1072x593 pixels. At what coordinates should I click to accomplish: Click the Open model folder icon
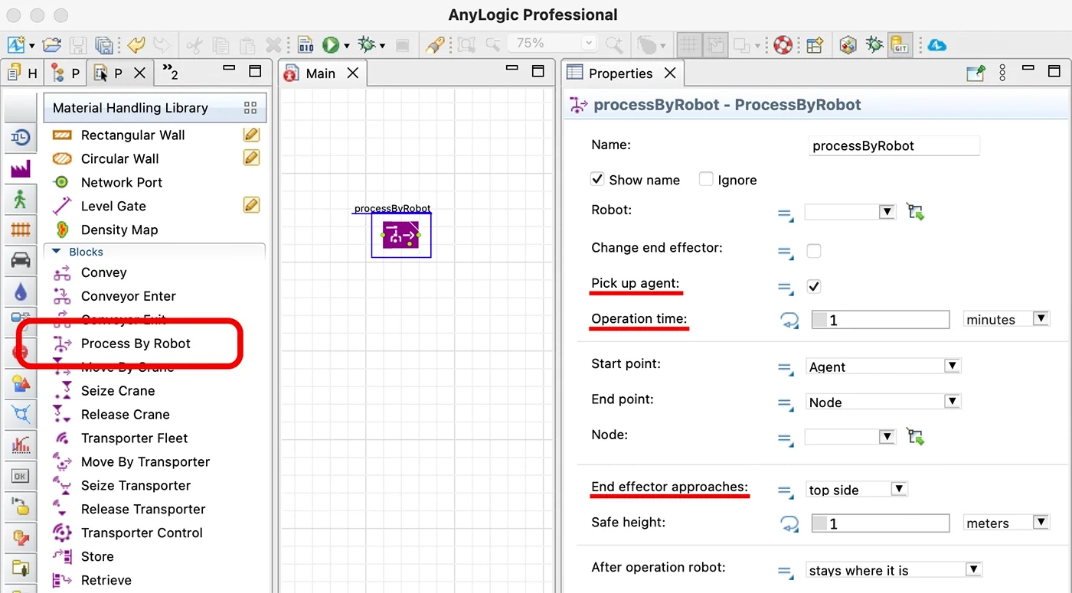point(51,45)
